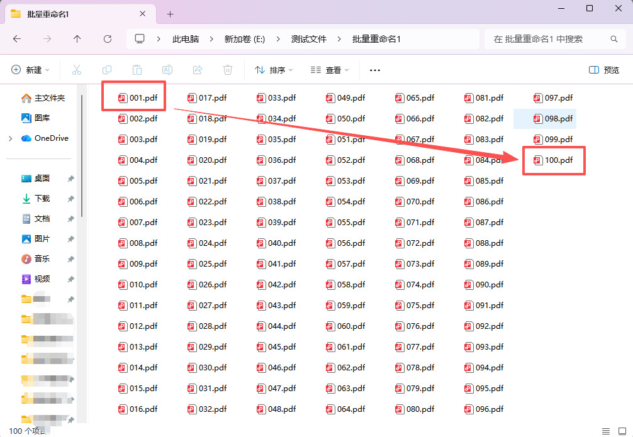The image size is (633, 437).
Task: Open a new tab with plus button
Action: click(x=171, y=14)
